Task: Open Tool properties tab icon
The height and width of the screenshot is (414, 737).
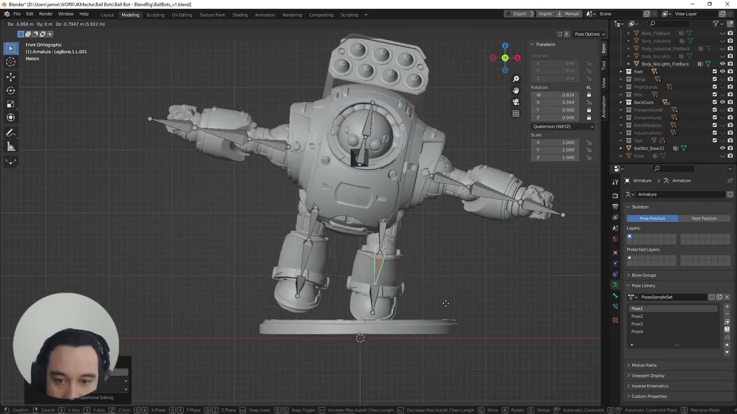Action: coord(615,182)
